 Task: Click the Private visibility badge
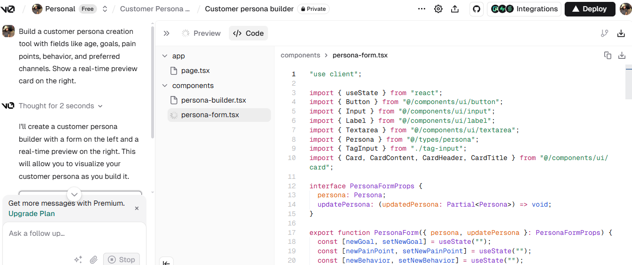tap(313, 9)
